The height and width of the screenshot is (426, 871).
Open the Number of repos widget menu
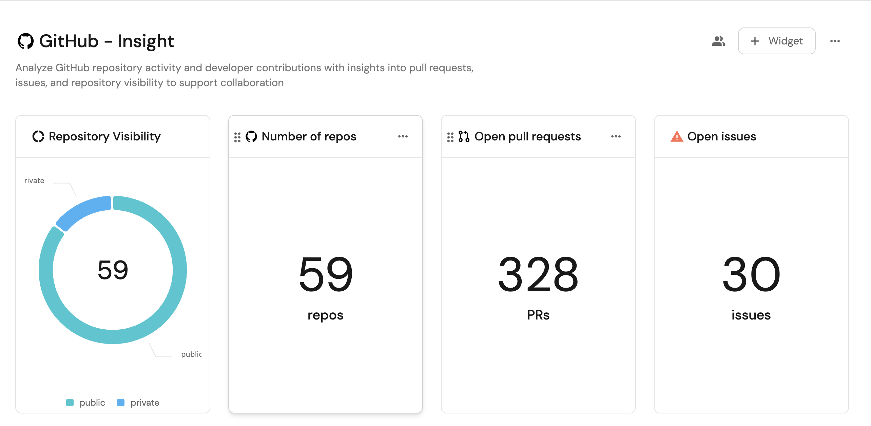(403, 136)
